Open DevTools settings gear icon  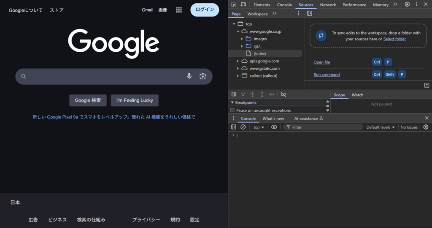pyautogui.click(x=407, y=4)
